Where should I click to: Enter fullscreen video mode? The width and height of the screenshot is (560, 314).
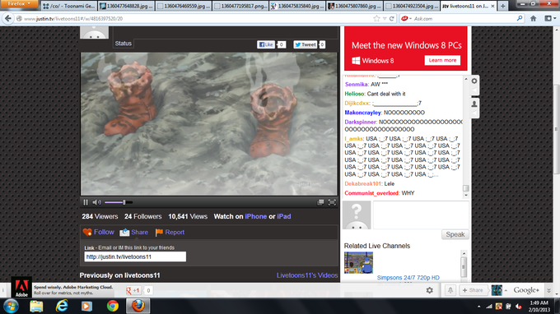(x=332, y=202)
